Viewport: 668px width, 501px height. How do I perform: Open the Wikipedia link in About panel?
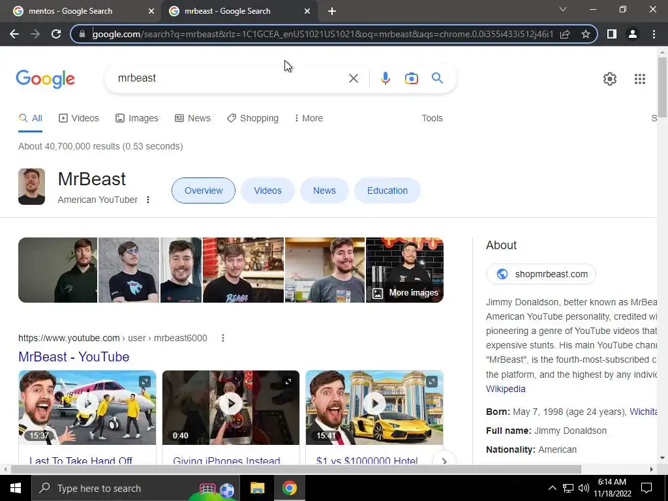(x=506, y=389)
